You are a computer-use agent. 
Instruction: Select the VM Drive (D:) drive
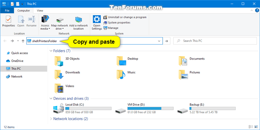(x=145, y=109)
